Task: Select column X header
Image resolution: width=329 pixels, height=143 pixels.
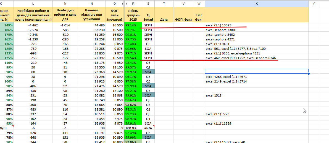Action: (x=256, y=4)
